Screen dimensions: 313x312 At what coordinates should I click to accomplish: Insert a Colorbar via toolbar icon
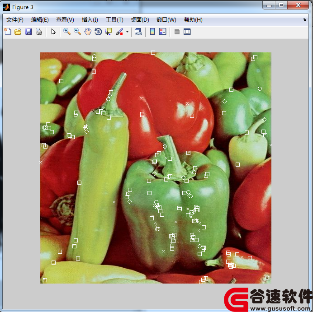[x=152, y=32]
